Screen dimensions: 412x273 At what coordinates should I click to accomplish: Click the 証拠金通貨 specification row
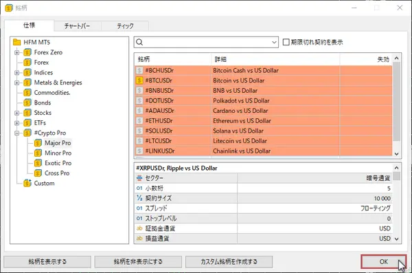[264, 228]
